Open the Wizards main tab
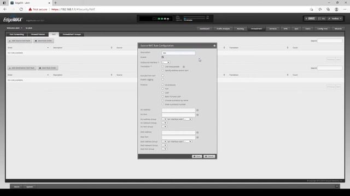The image size is (350, 196). pyautogui.click(x=338, y=29)
